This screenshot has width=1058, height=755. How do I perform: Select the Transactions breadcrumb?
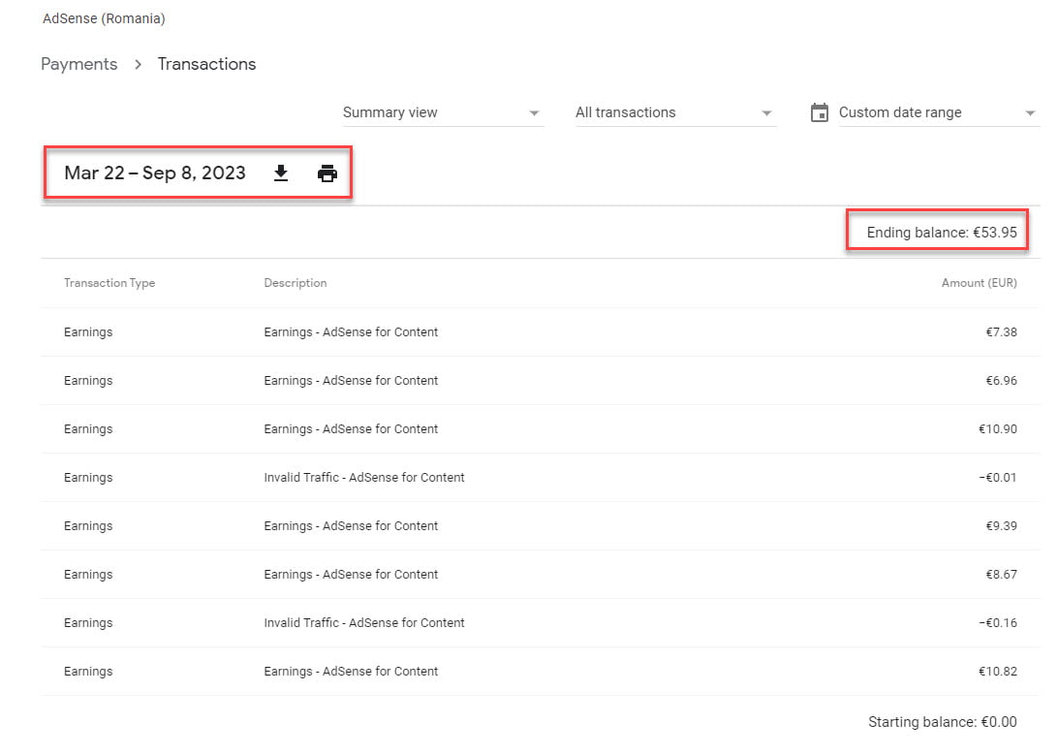tap(206, 64)
